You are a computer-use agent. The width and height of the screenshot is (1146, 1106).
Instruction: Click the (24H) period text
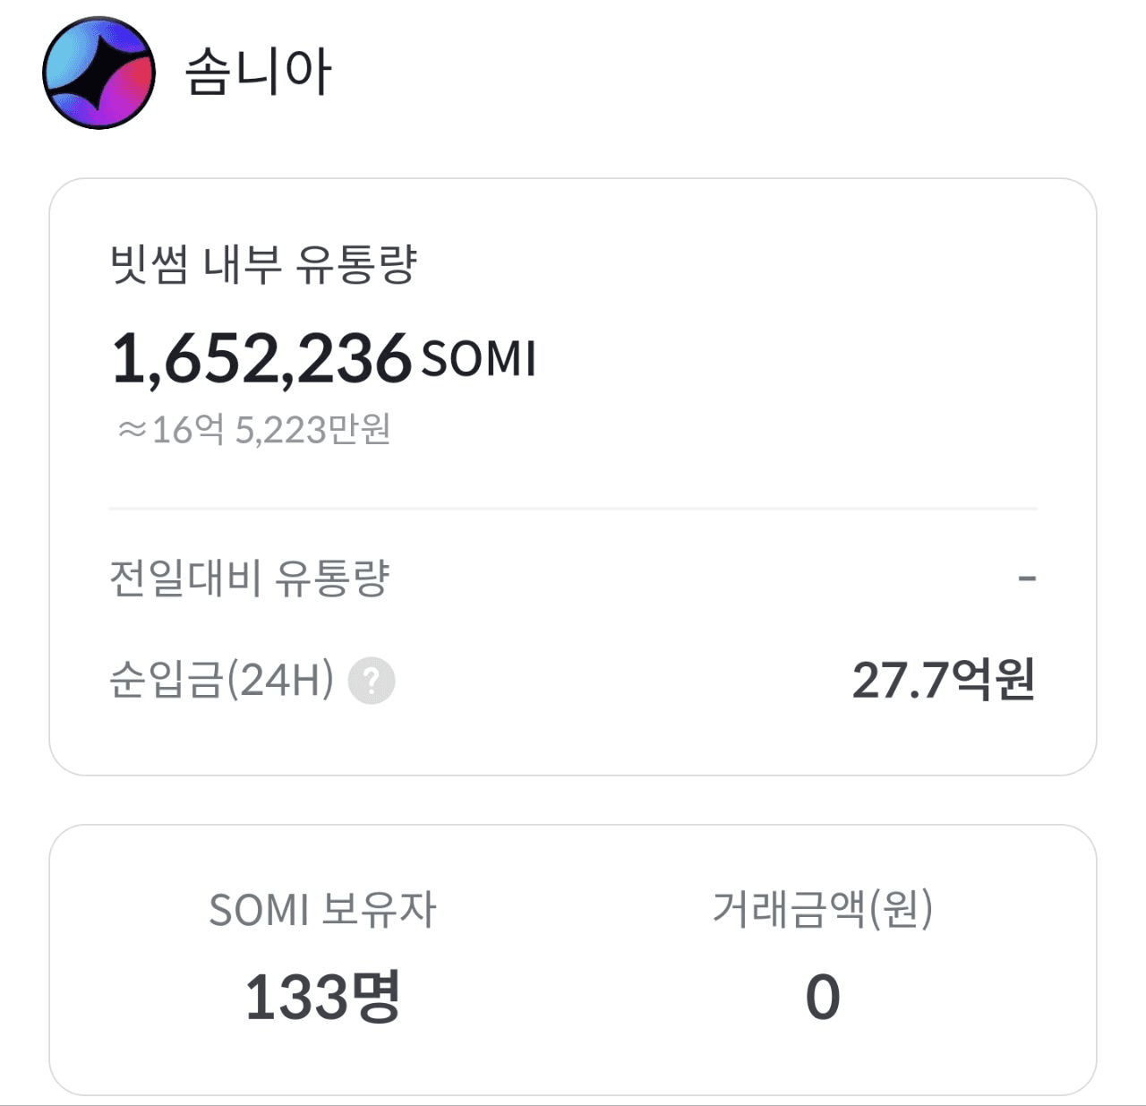(x=280, y=680)
